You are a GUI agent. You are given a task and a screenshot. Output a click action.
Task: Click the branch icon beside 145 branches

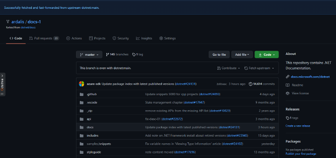tap(108, 54)
